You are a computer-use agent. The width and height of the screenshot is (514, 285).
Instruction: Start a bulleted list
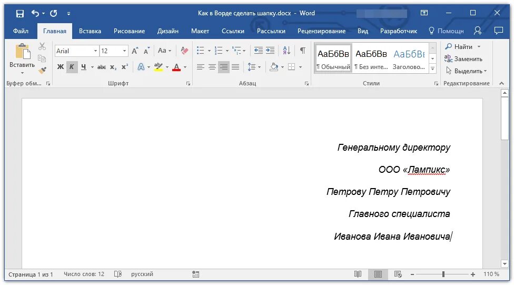pyautogui.click(x=200, y=51)
